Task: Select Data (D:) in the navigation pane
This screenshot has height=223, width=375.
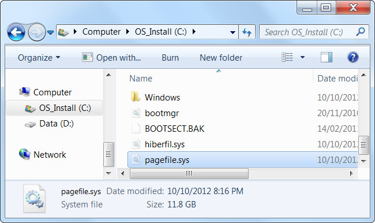Action: click(x=57, y=124)
